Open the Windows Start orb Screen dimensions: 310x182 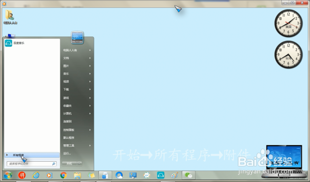point(8,175)
